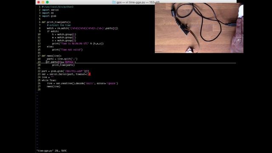Click the 'ser.readline().decode' line
This screenshot has width=272, height=153.
pyautogui.click(x=82, y=83)
